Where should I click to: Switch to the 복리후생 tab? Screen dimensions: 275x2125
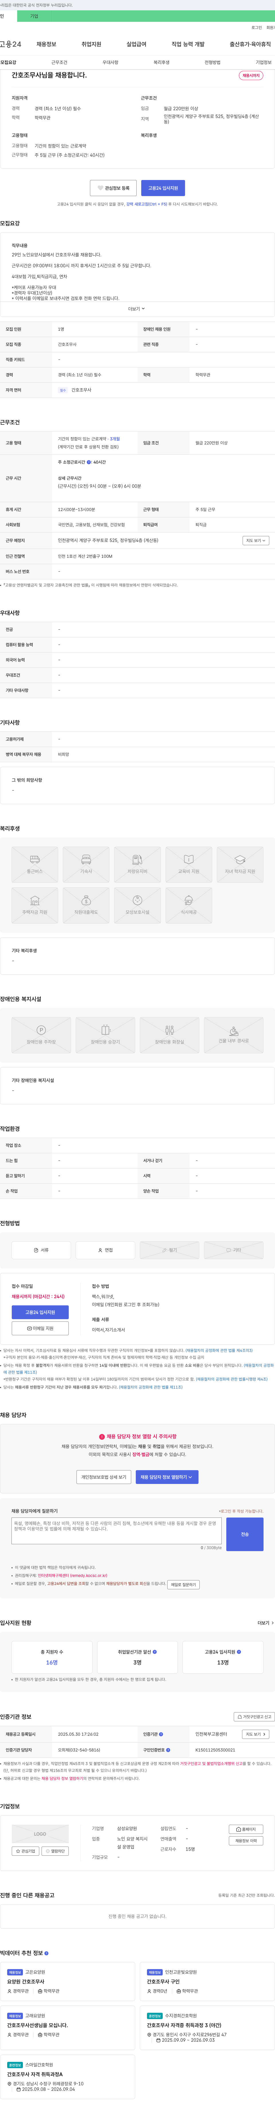point(161,63)
